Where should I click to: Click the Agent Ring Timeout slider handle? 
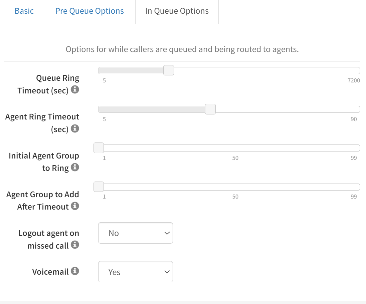point(210,109)
